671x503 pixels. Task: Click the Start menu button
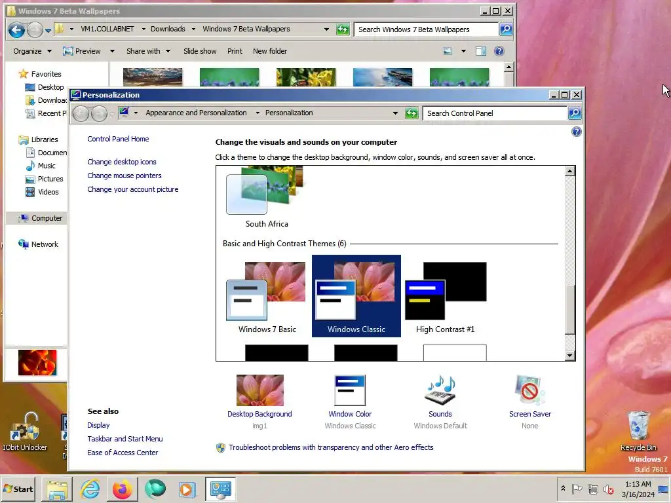(18, 489)
